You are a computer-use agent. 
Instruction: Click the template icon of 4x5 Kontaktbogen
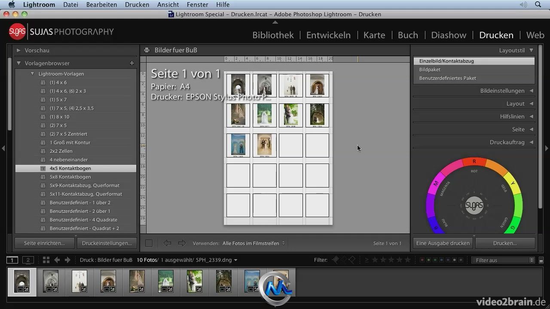43,168
